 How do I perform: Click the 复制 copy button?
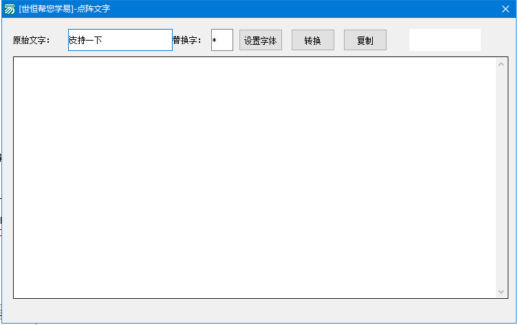coord(365,40)
